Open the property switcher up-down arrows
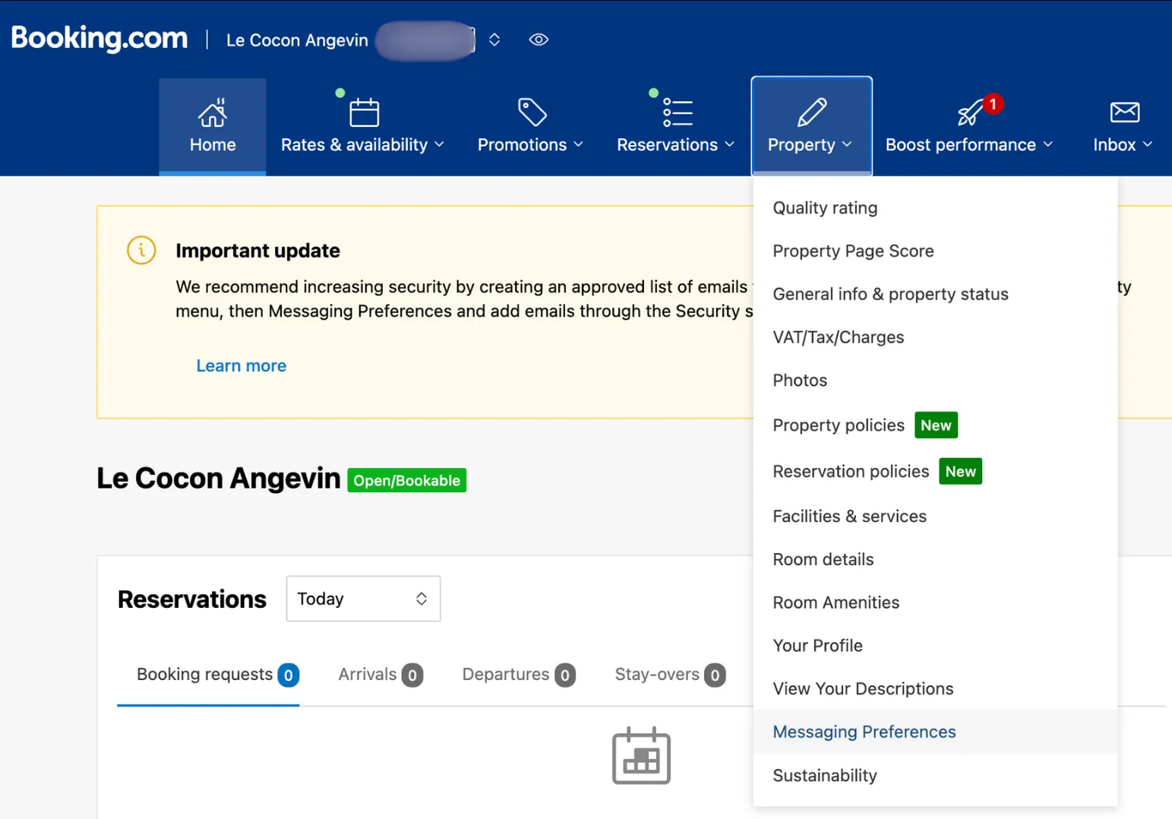Screen dimensions: 1172x819 [494, 40]
